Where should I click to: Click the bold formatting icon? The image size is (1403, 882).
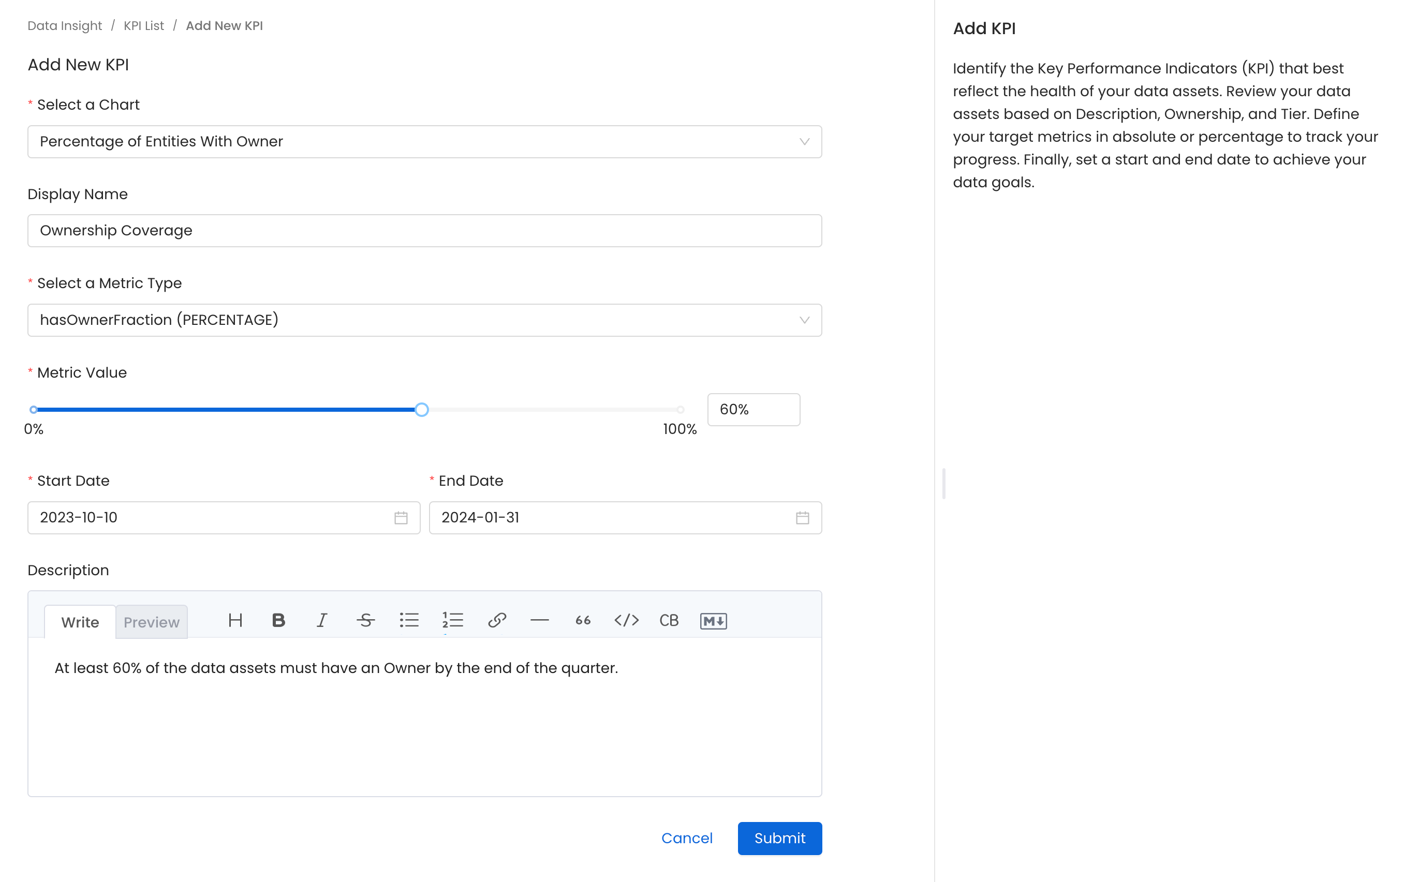277,620
